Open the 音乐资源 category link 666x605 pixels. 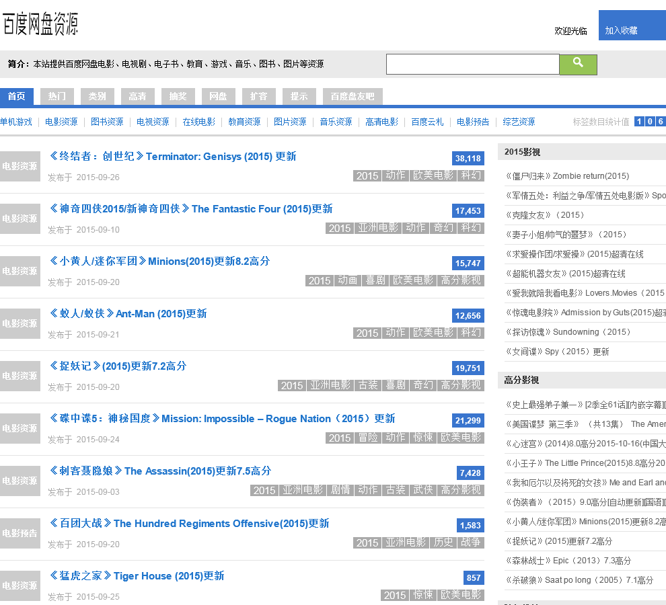coord(336,122)
